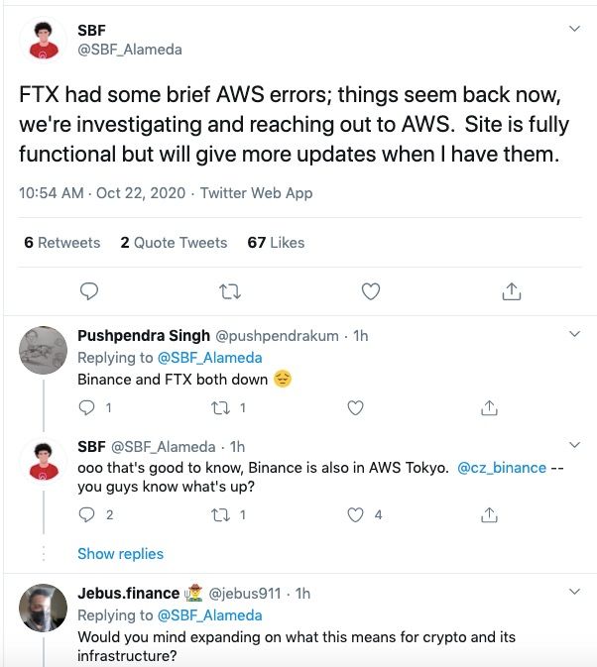Like SBF's AWS Tokyo reply
Viewport: 597px width, 667px height.
[355, 515]
